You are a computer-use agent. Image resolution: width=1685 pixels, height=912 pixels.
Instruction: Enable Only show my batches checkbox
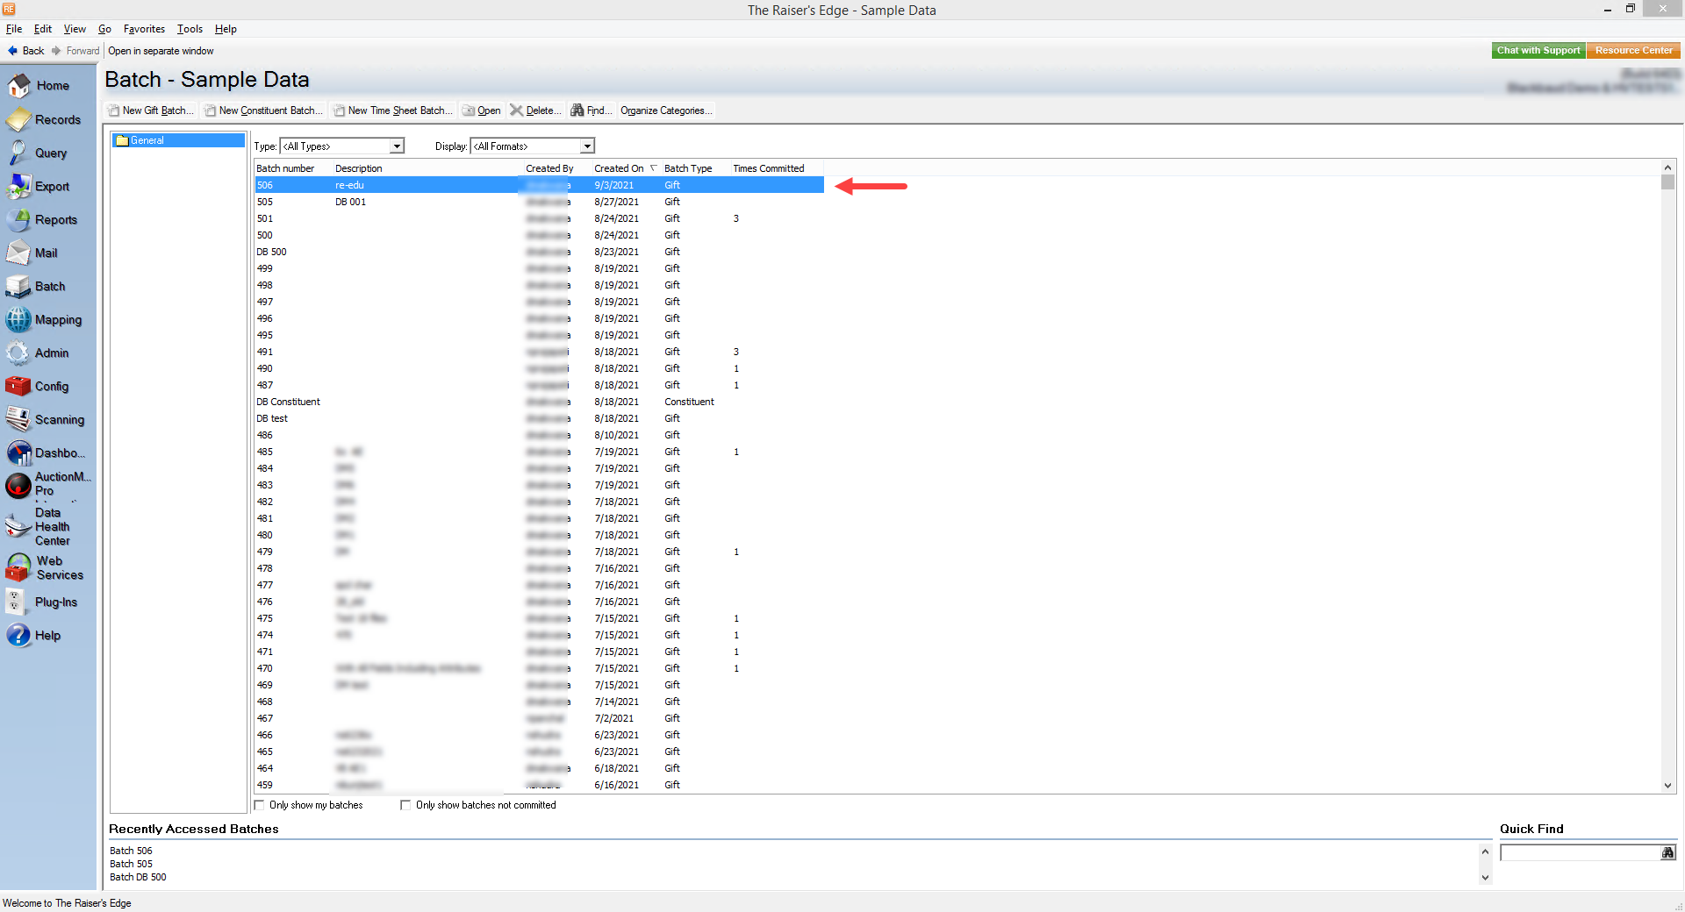(x=260, y=805)
